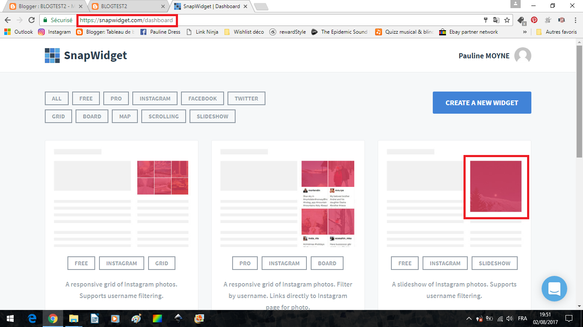Screen dimensions: 583x327
Task: Click the Pinterest extension icon
Action: click(x=534, y=20)
